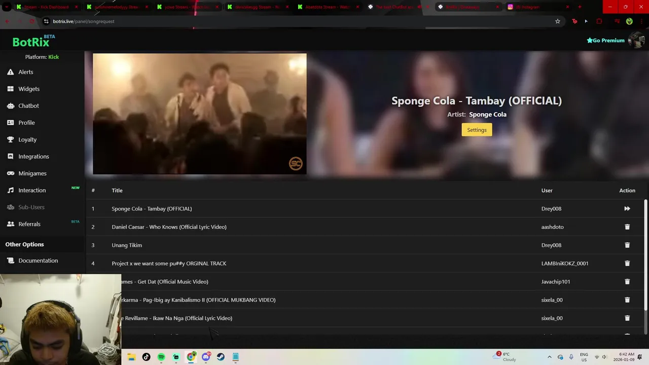
Task: Open Discord from the taskbar
Action: (206, 357)
